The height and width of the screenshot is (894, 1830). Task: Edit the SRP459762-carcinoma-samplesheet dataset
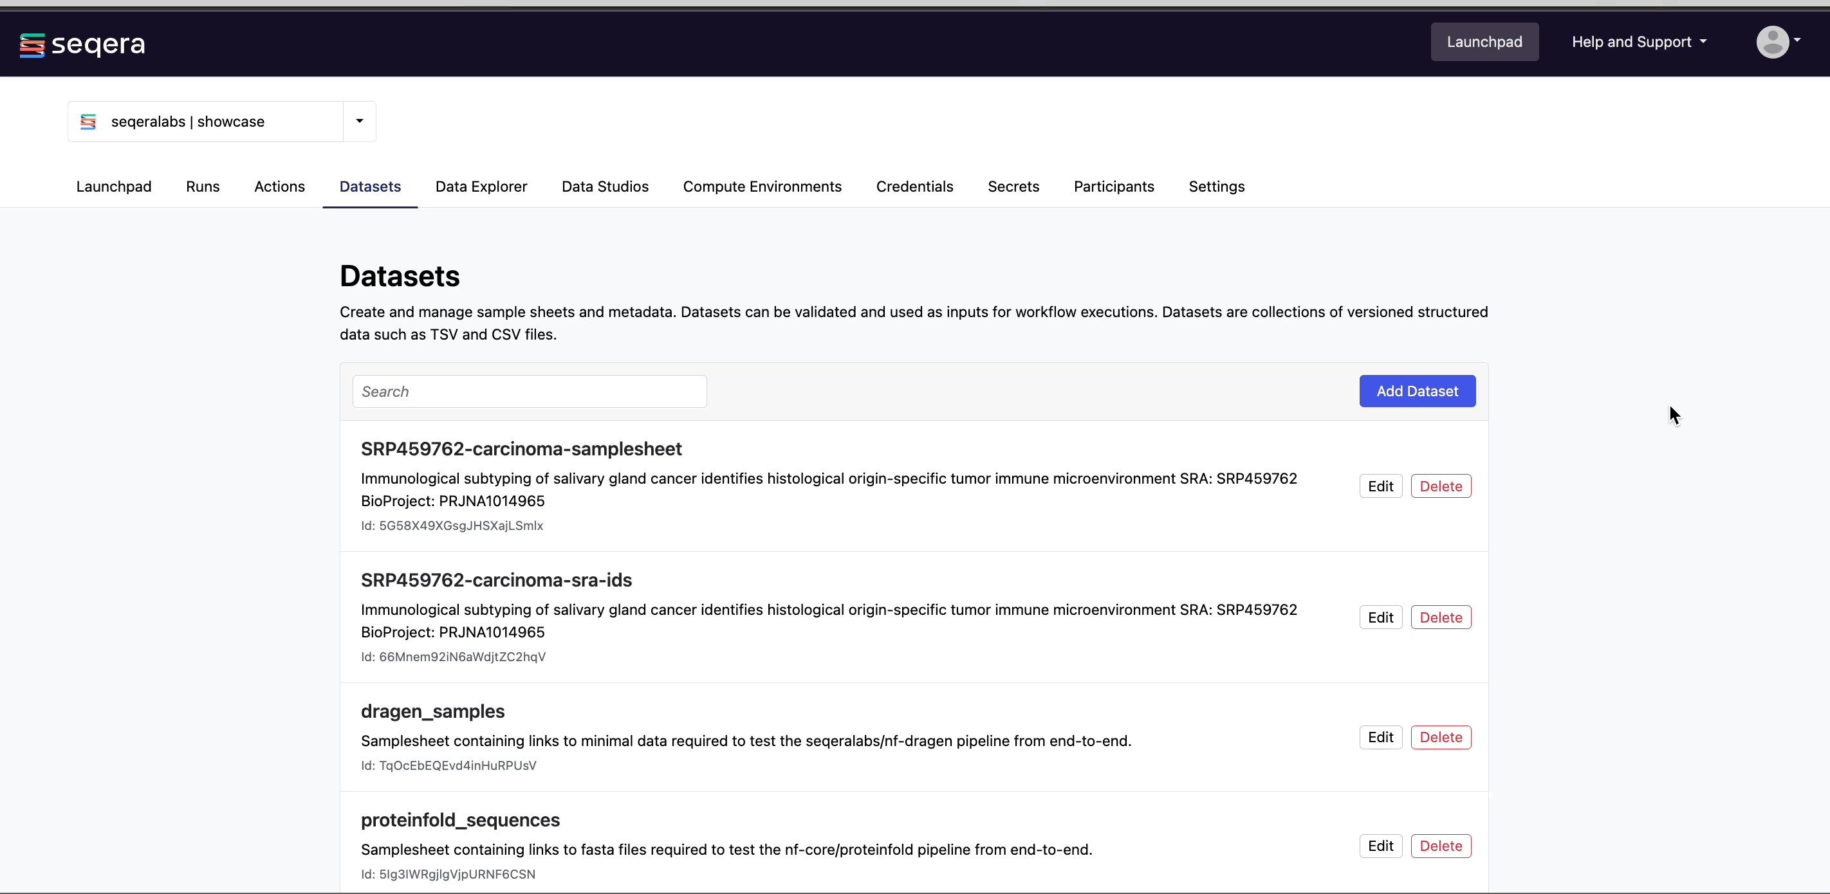coord(1381,486)
